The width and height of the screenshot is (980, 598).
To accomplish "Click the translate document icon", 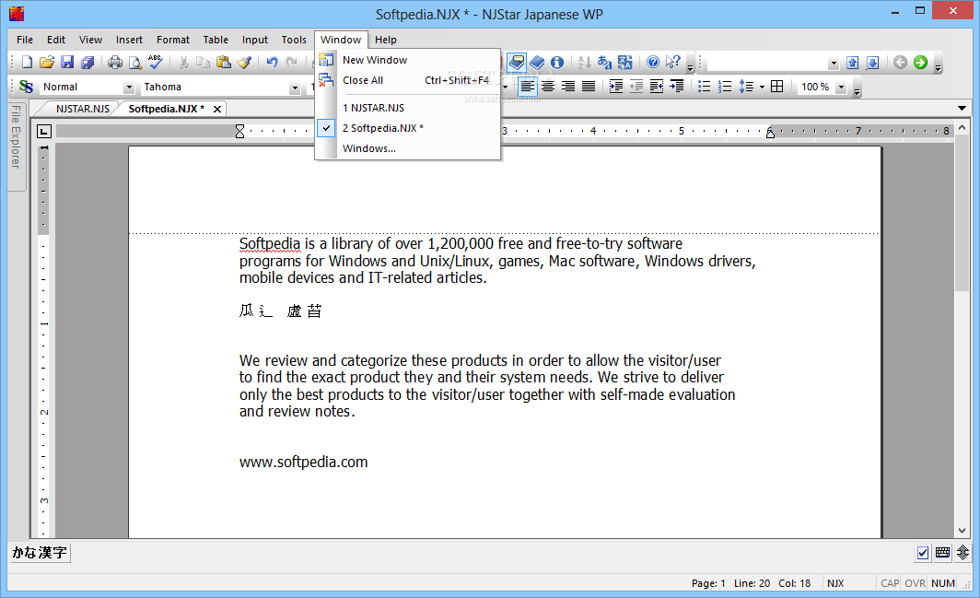I will pyautogui.click(x=625, y=62).
